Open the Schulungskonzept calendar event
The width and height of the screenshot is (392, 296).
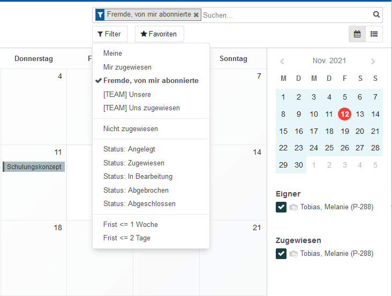point(34,167)
